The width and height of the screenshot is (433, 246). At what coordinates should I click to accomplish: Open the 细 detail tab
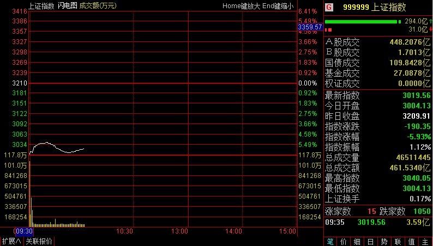click(357, 241)
